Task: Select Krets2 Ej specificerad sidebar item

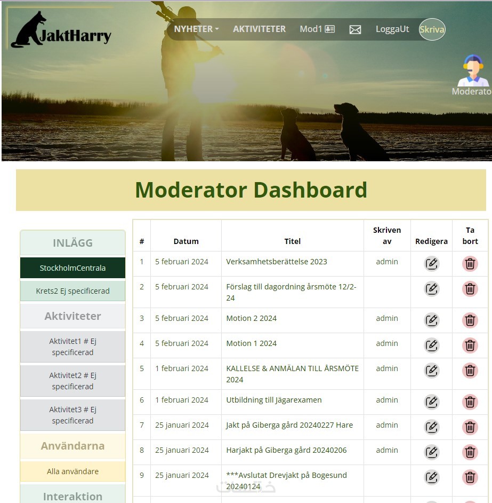Action: (x=72, y=291)
